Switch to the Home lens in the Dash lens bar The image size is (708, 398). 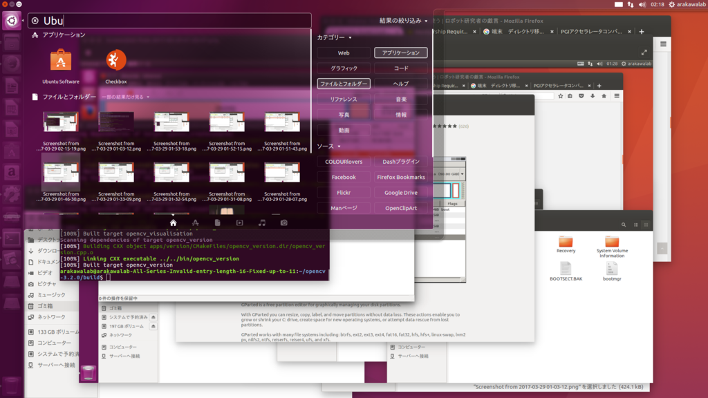point(173,223)
